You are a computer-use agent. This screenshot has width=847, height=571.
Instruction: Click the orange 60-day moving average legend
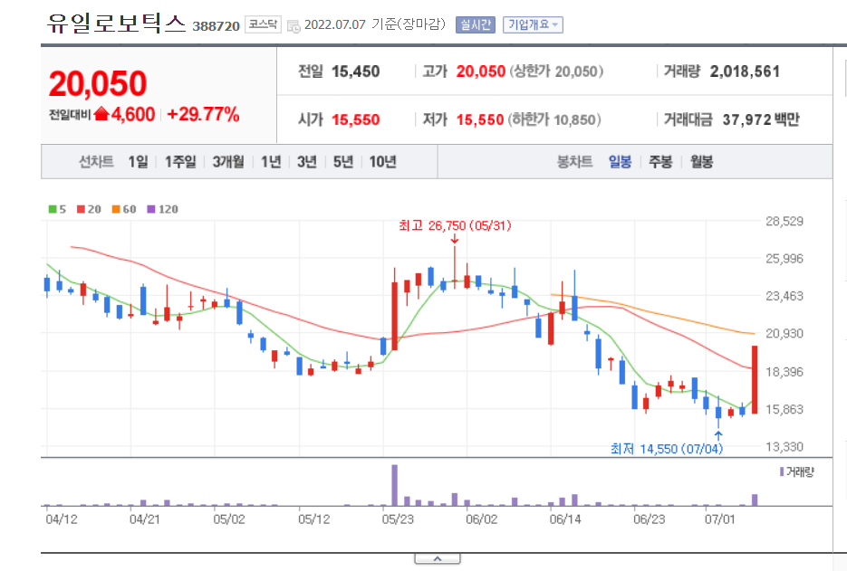point(124,209)
